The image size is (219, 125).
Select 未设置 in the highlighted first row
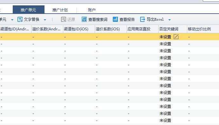(x=165, y=37)
